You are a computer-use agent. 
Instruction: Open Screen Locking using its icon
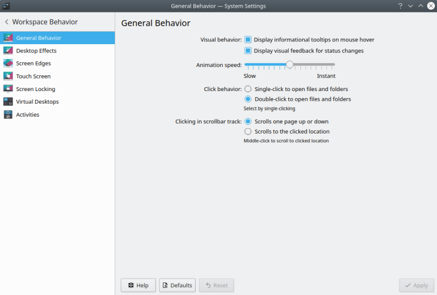click(8, 89)
